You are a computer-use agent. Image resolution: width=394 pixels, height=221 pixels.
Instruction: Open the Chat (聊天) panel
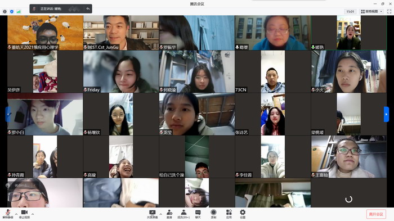198,214
